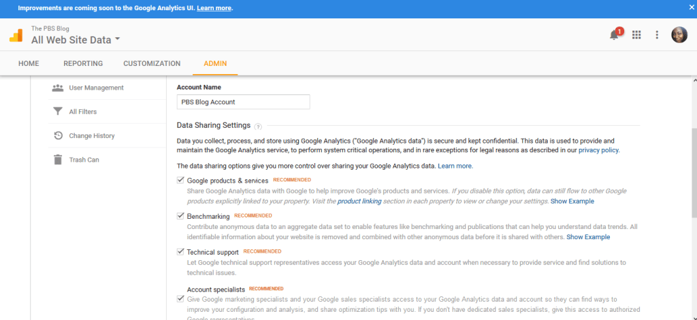Click into the Account Name field
The height and width of the screenshot is (320, 697).
pyautogui.click(x=243, y=102)
